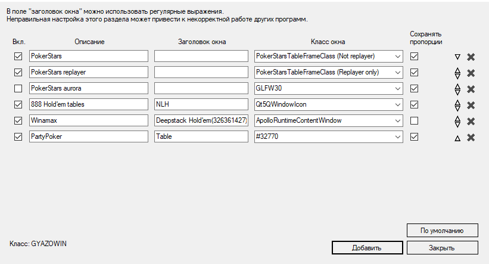Click the Класс окна column header
The image size is (489, 264).
328,42
